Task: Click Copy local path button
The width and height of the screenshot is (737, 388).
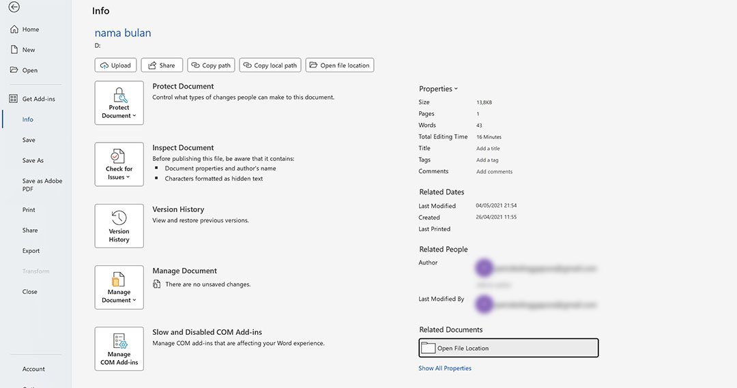Action: pos(270,65)
